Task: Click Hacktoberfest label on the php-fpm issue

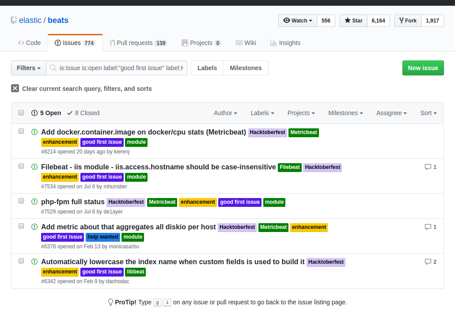Action: tap(126, 202)
